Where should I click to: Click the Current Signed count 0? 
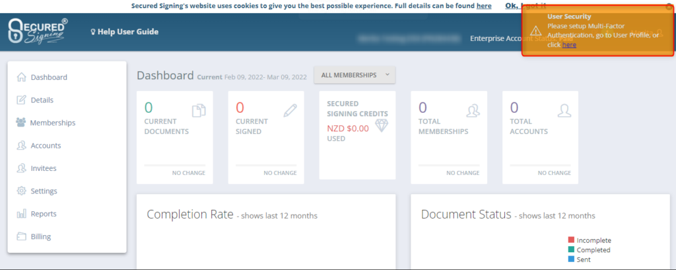(240, 107)
